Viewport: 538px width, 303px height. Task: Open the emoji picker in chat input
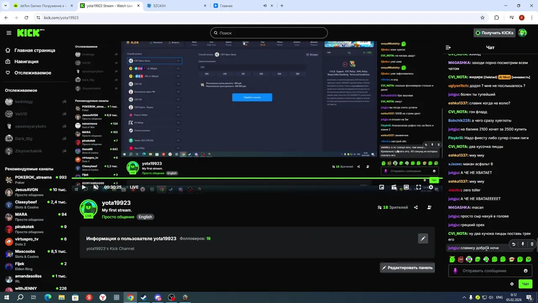click(x=525, y=271)
